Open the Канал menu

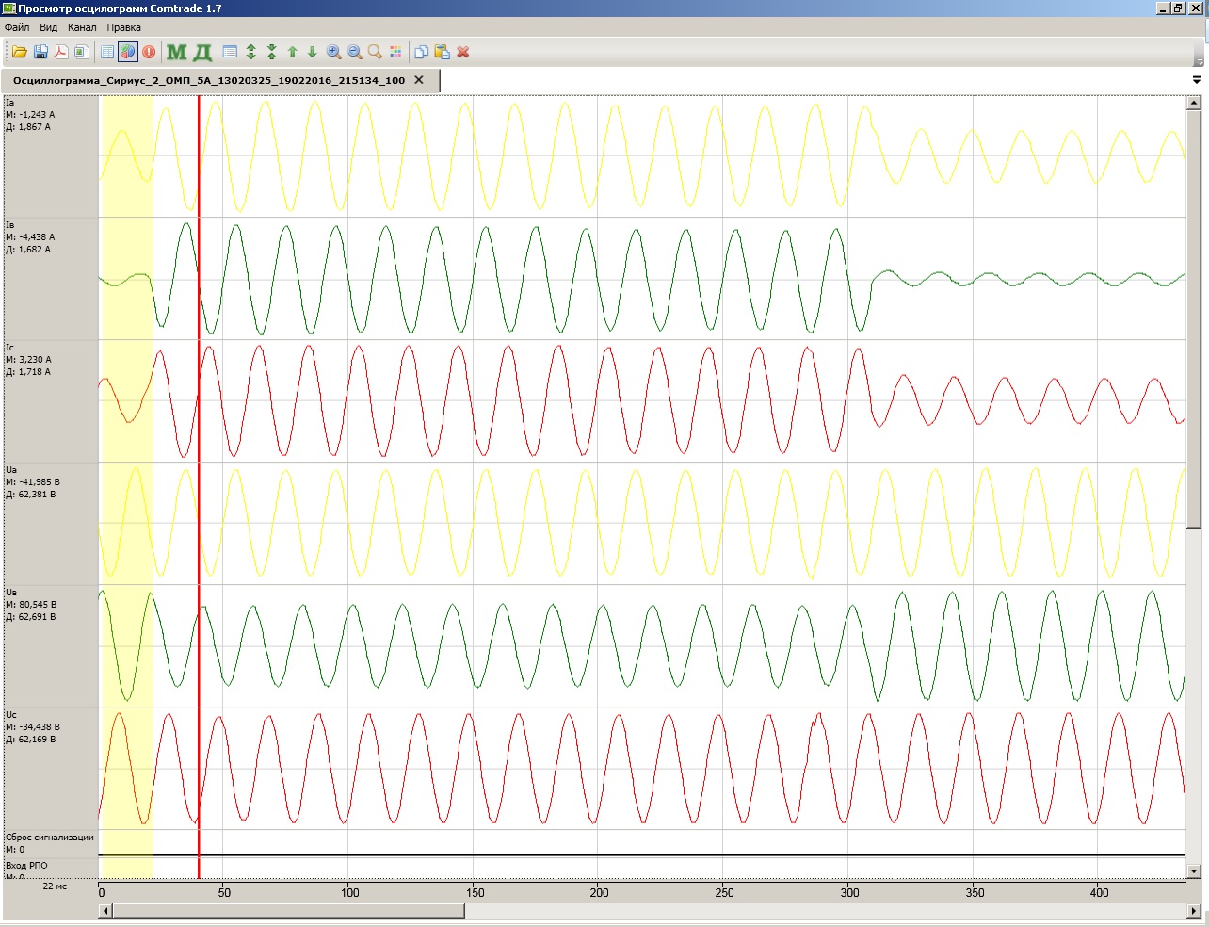pyautogui.click(x=82, y=27)
